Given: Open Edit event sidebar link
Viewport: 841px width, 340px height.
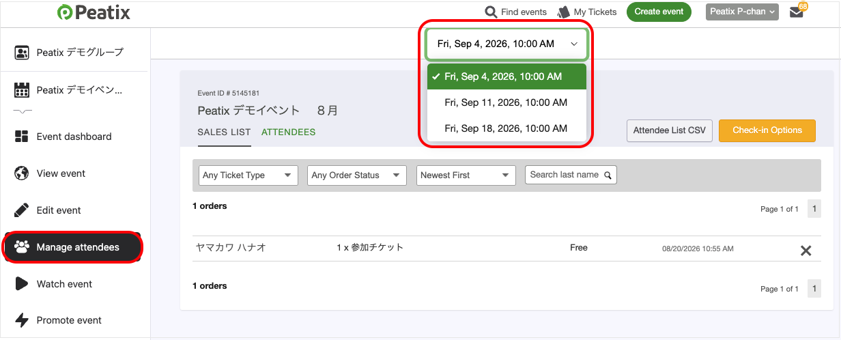Looking at the screenshot, I should (59, 210).
